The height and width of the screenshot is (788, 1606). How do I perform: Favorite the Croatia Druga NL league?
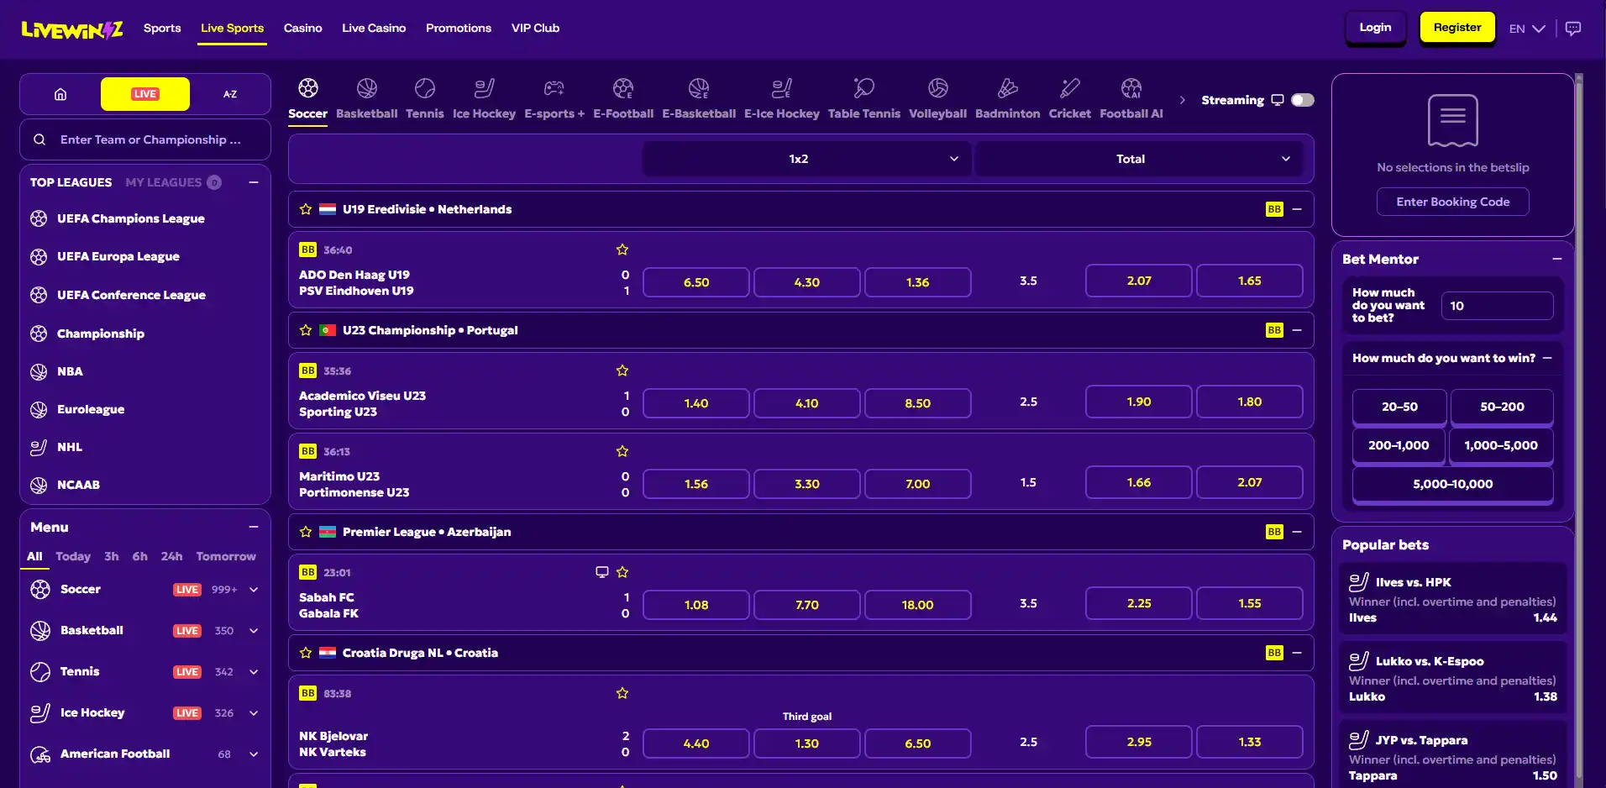coord(306,653)
